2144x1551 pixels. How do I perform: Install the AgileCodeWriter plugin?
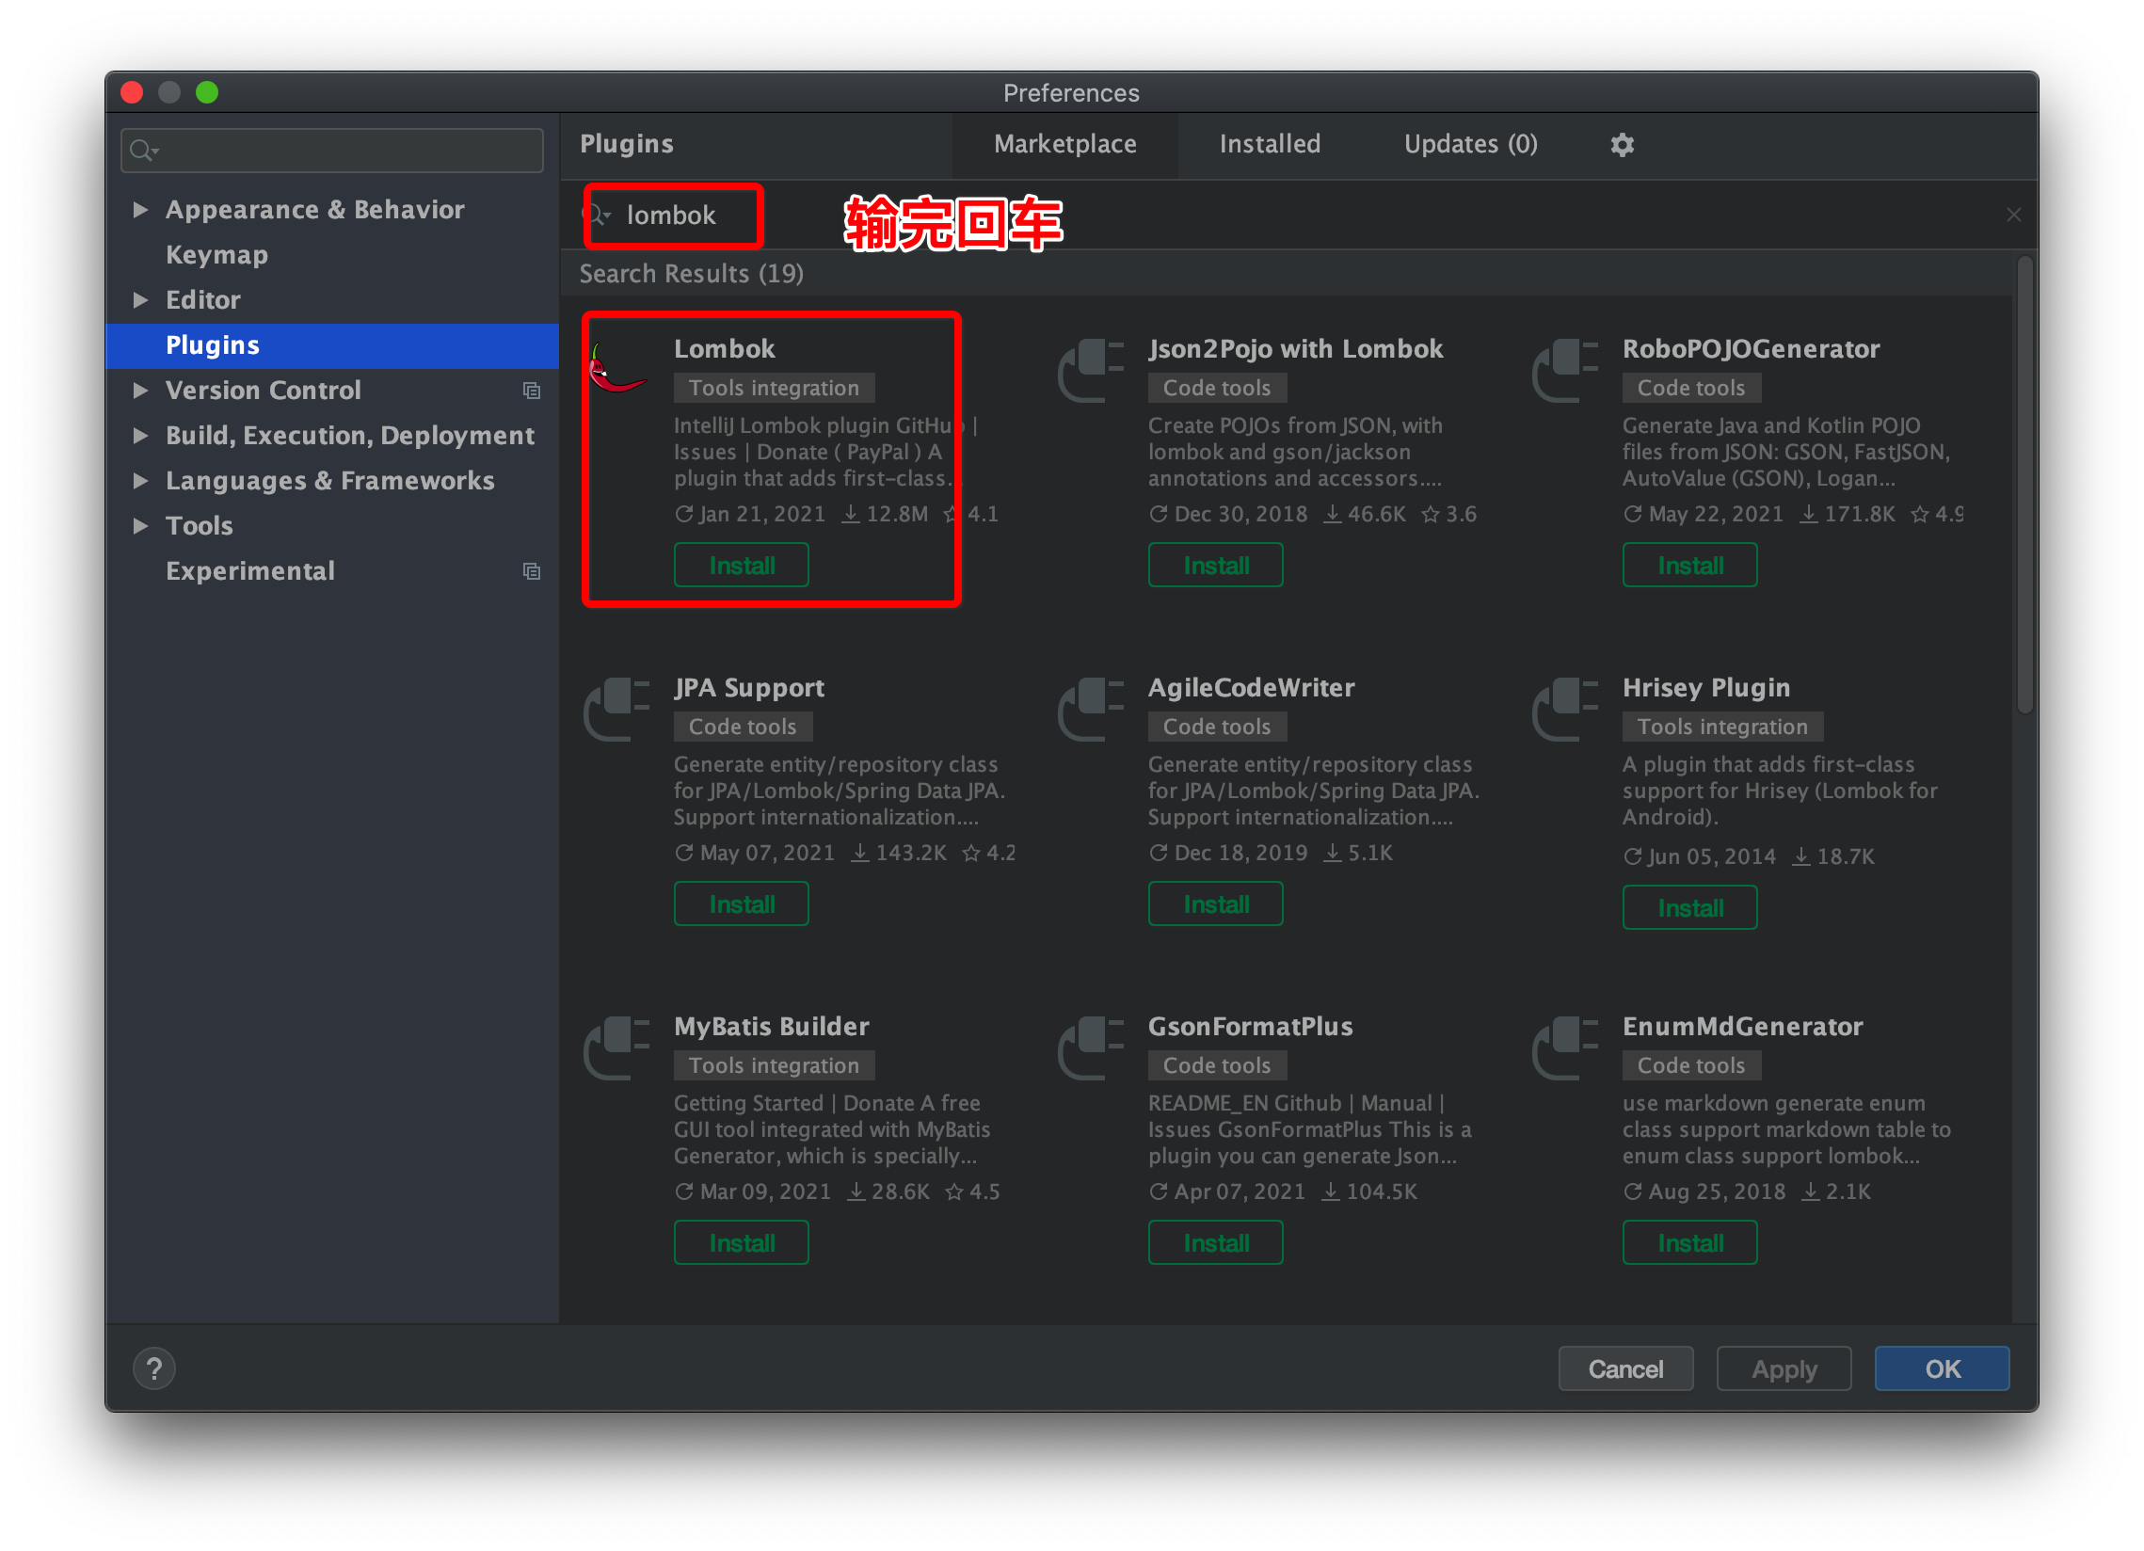click(x=1216, y=904)
